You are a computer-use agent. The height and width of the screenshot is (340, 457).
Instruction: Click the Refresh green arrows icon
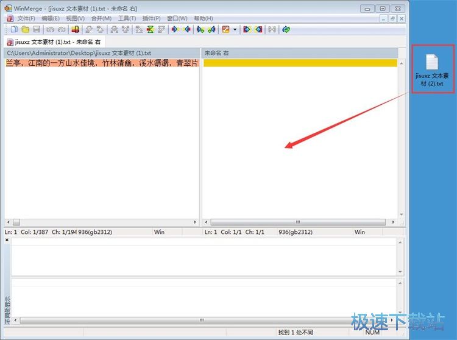coord(286,29)
